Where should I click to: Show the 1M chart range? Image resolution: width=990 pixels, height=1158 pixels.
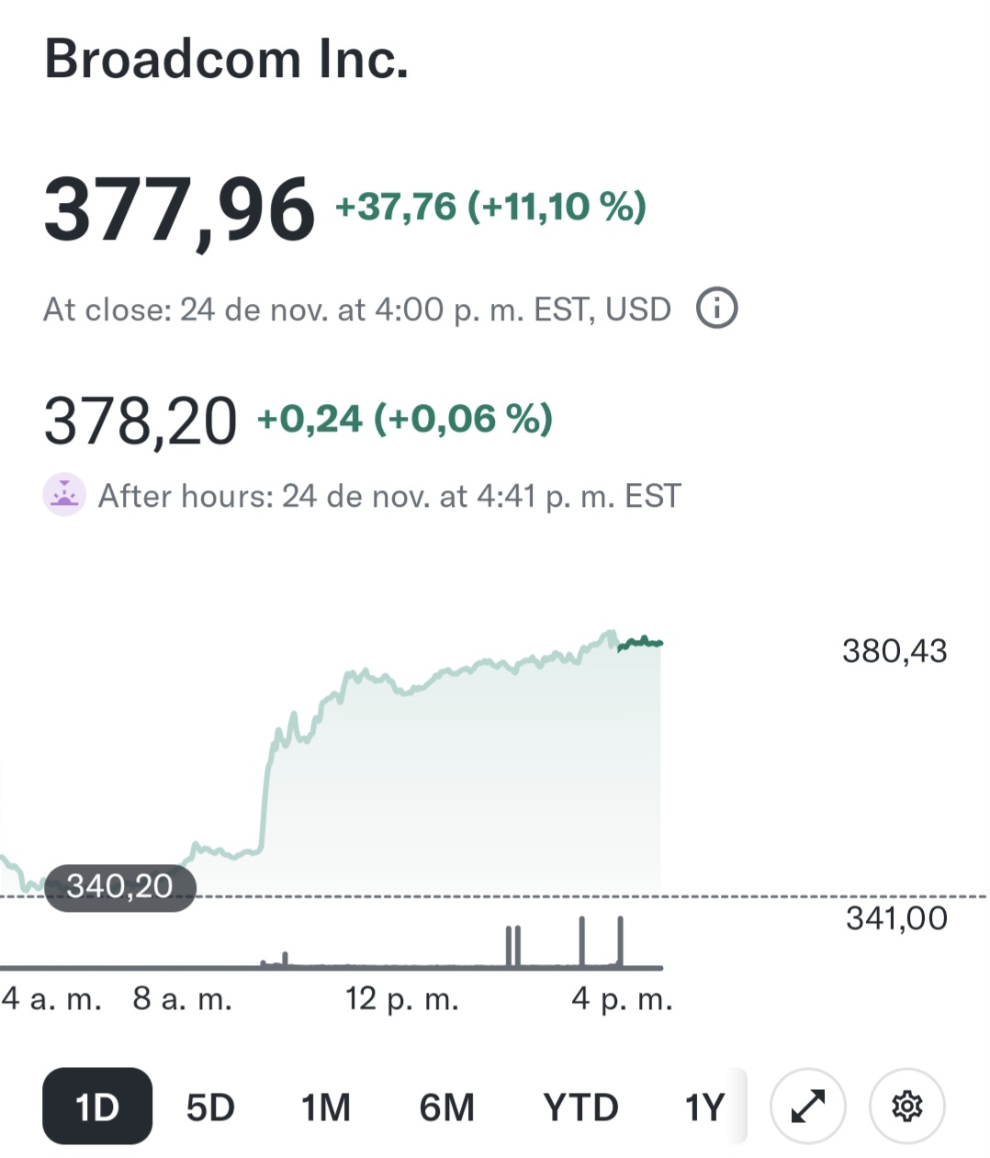point(326,1107)
